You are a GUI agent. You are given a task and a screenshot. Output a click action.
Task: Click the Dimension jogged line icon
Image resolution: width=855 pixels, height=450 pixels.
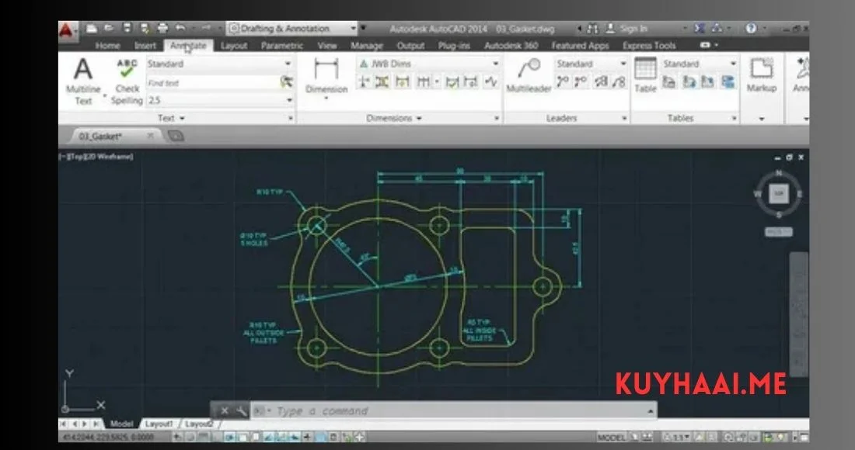[x=491, y=82]
